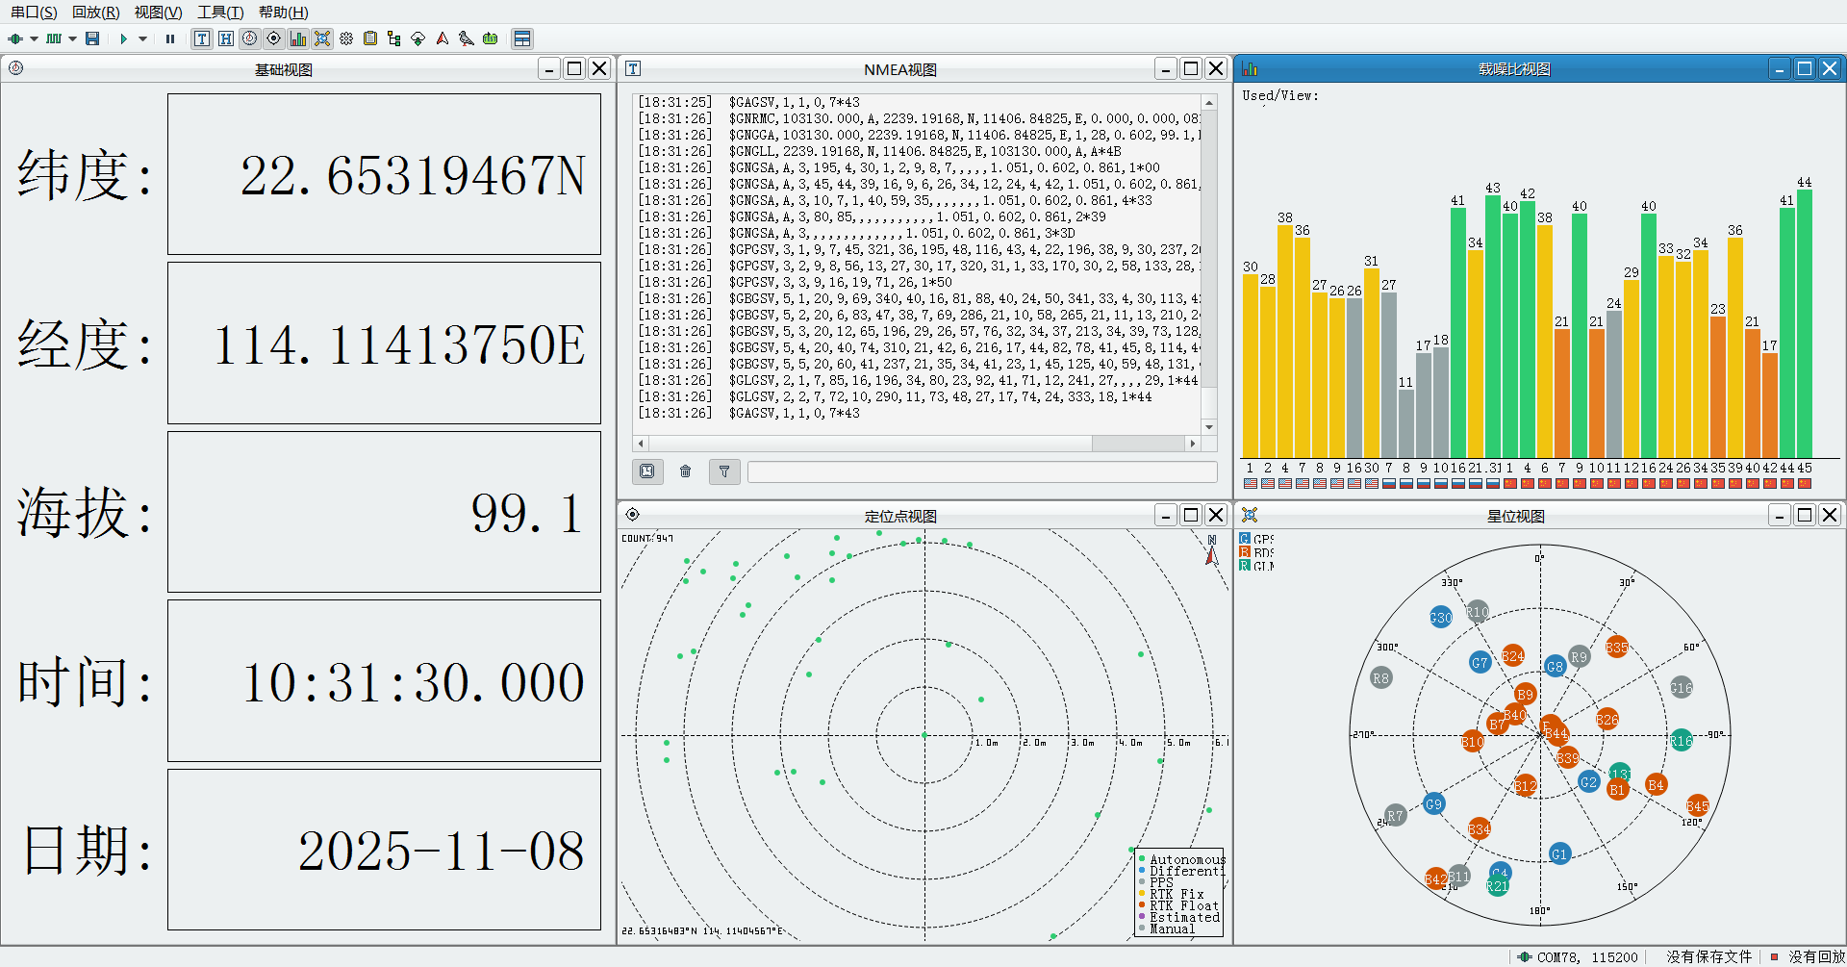The image size is (1847, 967).
Task: Click the cloud download toolbar icon
Action: pyautogui.click(x=417, y=38)
